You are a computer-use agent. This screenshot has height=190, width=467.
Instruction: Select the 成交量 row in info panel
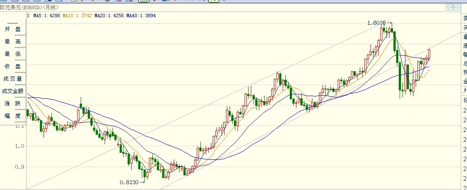pyautogui.click(x=13, y=79)
